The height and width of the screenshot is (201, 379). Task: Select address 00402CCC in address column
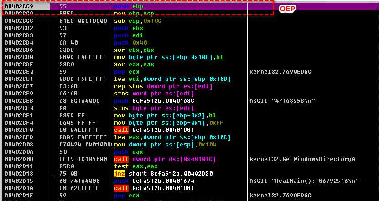(19, 21)
